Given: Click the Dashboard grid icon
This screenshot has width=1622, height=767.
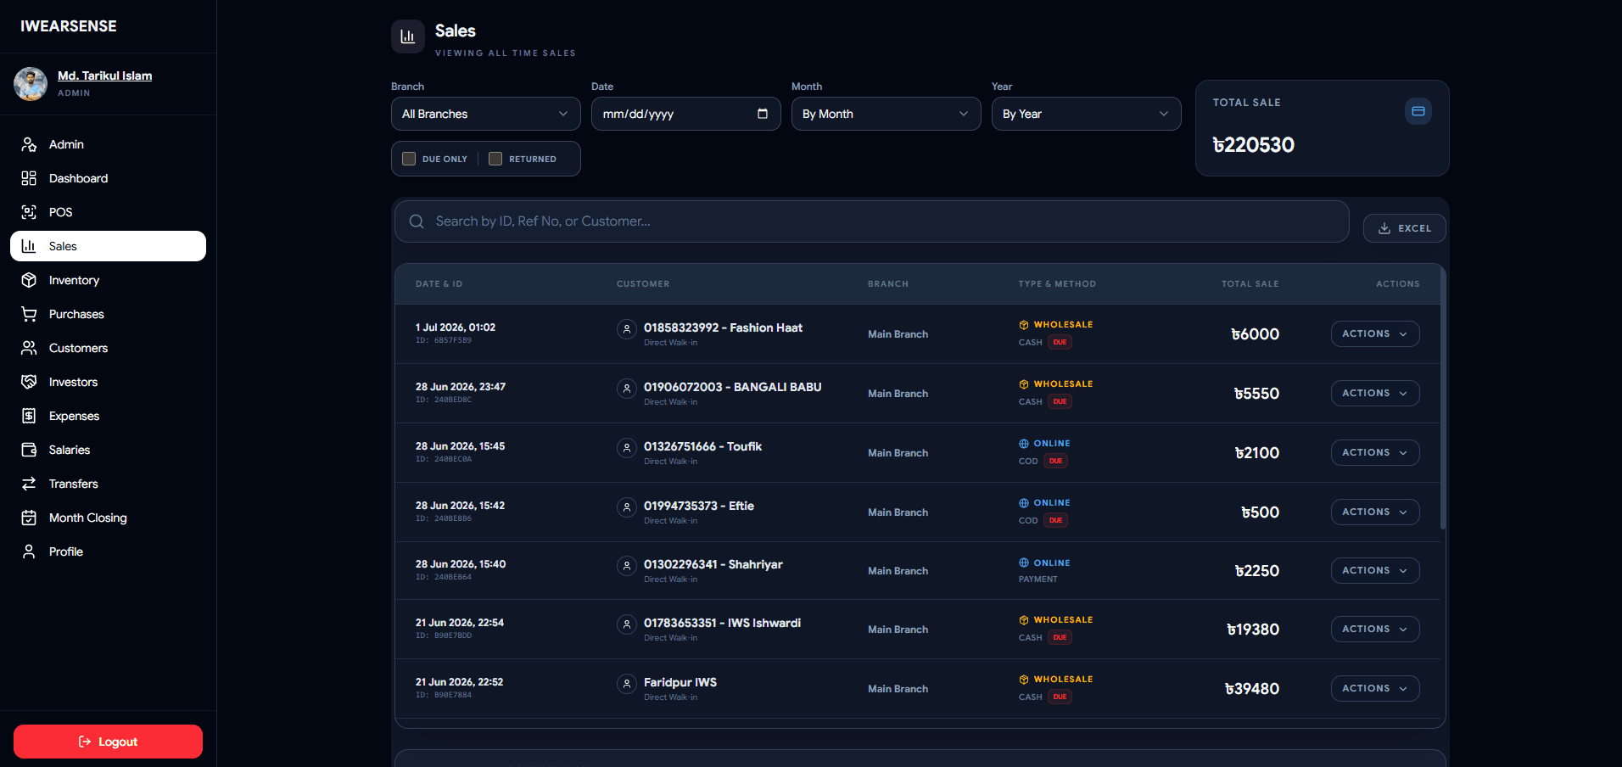Looking at the screenshot, I should (29, 178).
